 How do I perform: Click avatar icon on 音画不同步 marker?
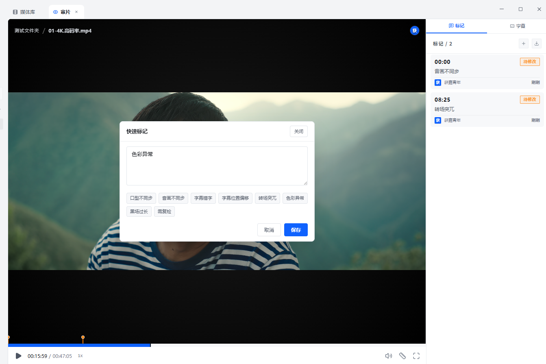coord(438,83)
